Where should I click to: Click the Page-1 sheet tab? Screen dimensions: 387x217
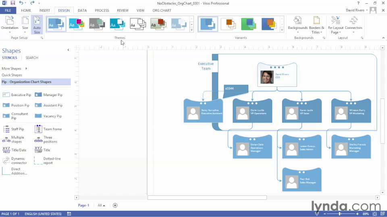point(84,205)
